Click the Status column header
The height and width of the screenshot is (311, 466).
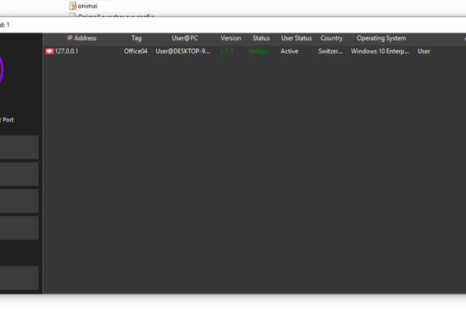pos(261,38)
